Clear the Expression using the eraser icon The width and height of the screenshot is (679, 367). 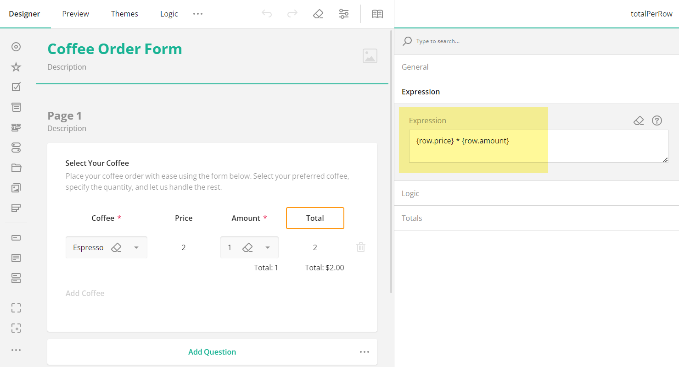pyautogui.click(x=639, y=121)
